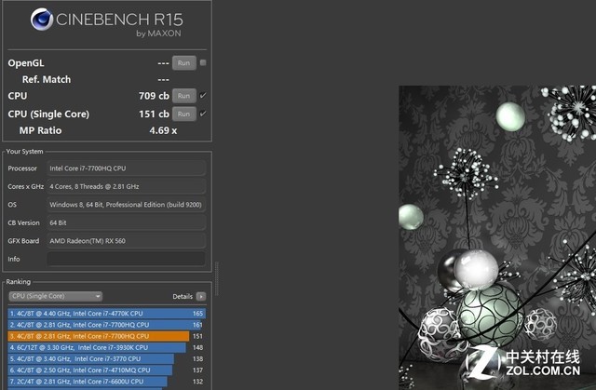
Task: Select ranking entry 4 i7-3930K CPU
Action: click(107, 347)
